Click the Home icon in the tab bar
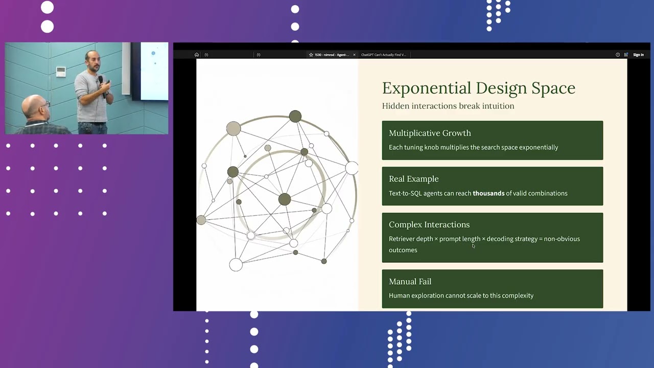Image resolution: width=654 pixels, height=368 pixels. [197, 55]
